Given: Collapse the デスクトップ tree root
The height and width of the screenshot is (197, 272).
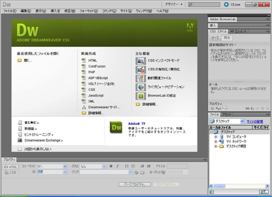Looking at the screenshot, I should pos(212,132).
